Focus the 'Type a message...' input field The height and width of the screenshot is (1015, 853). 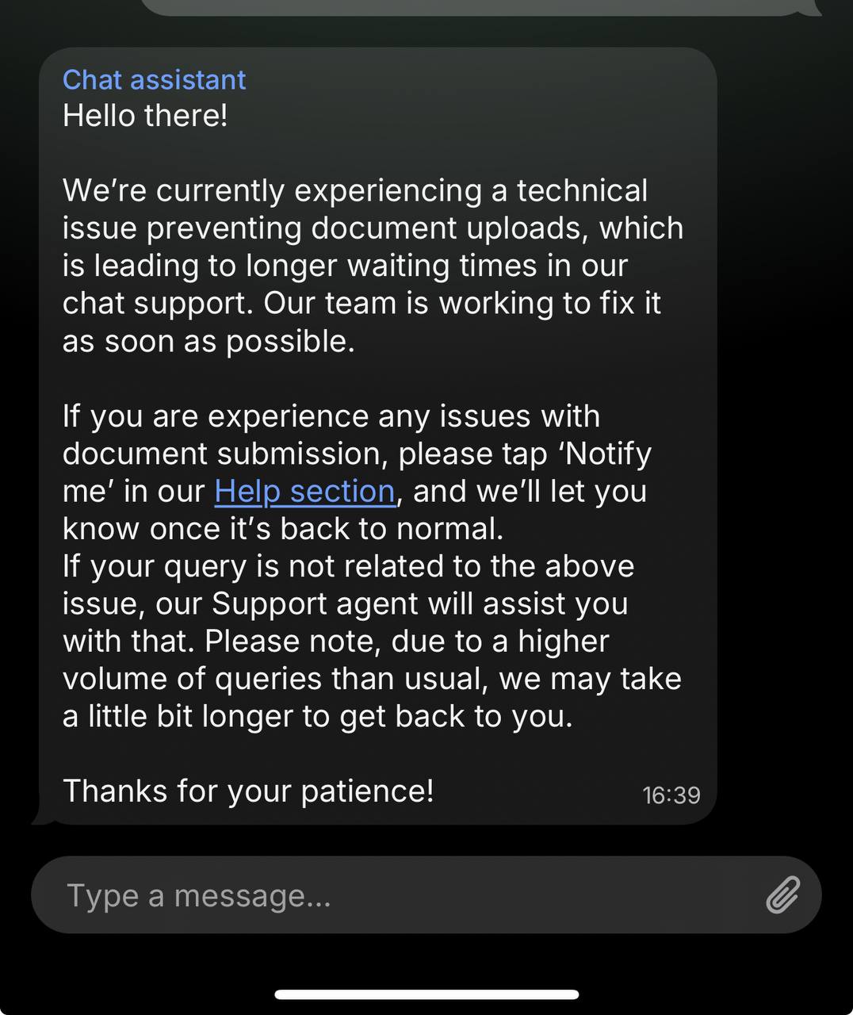coord(396,895)
